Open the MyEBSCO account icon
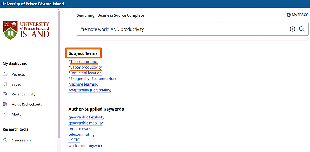The height and width of the screenshot is (152, 310). pos(289,15)
